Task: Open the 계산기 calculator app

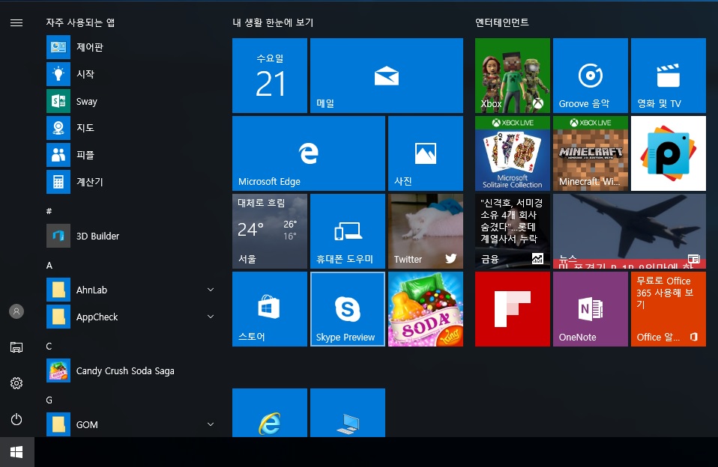Action: 130,182
